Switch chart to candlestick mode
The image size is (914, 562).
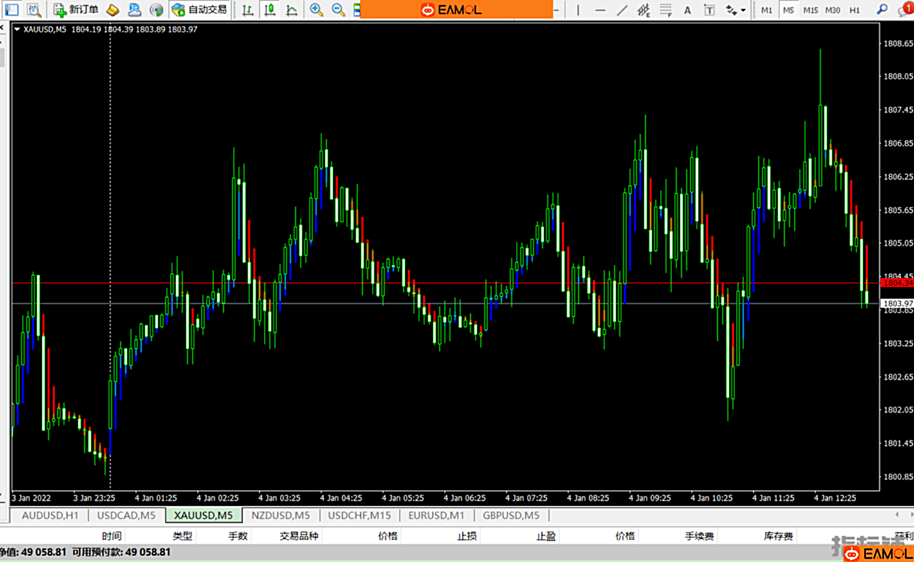[x=270, y=10]
